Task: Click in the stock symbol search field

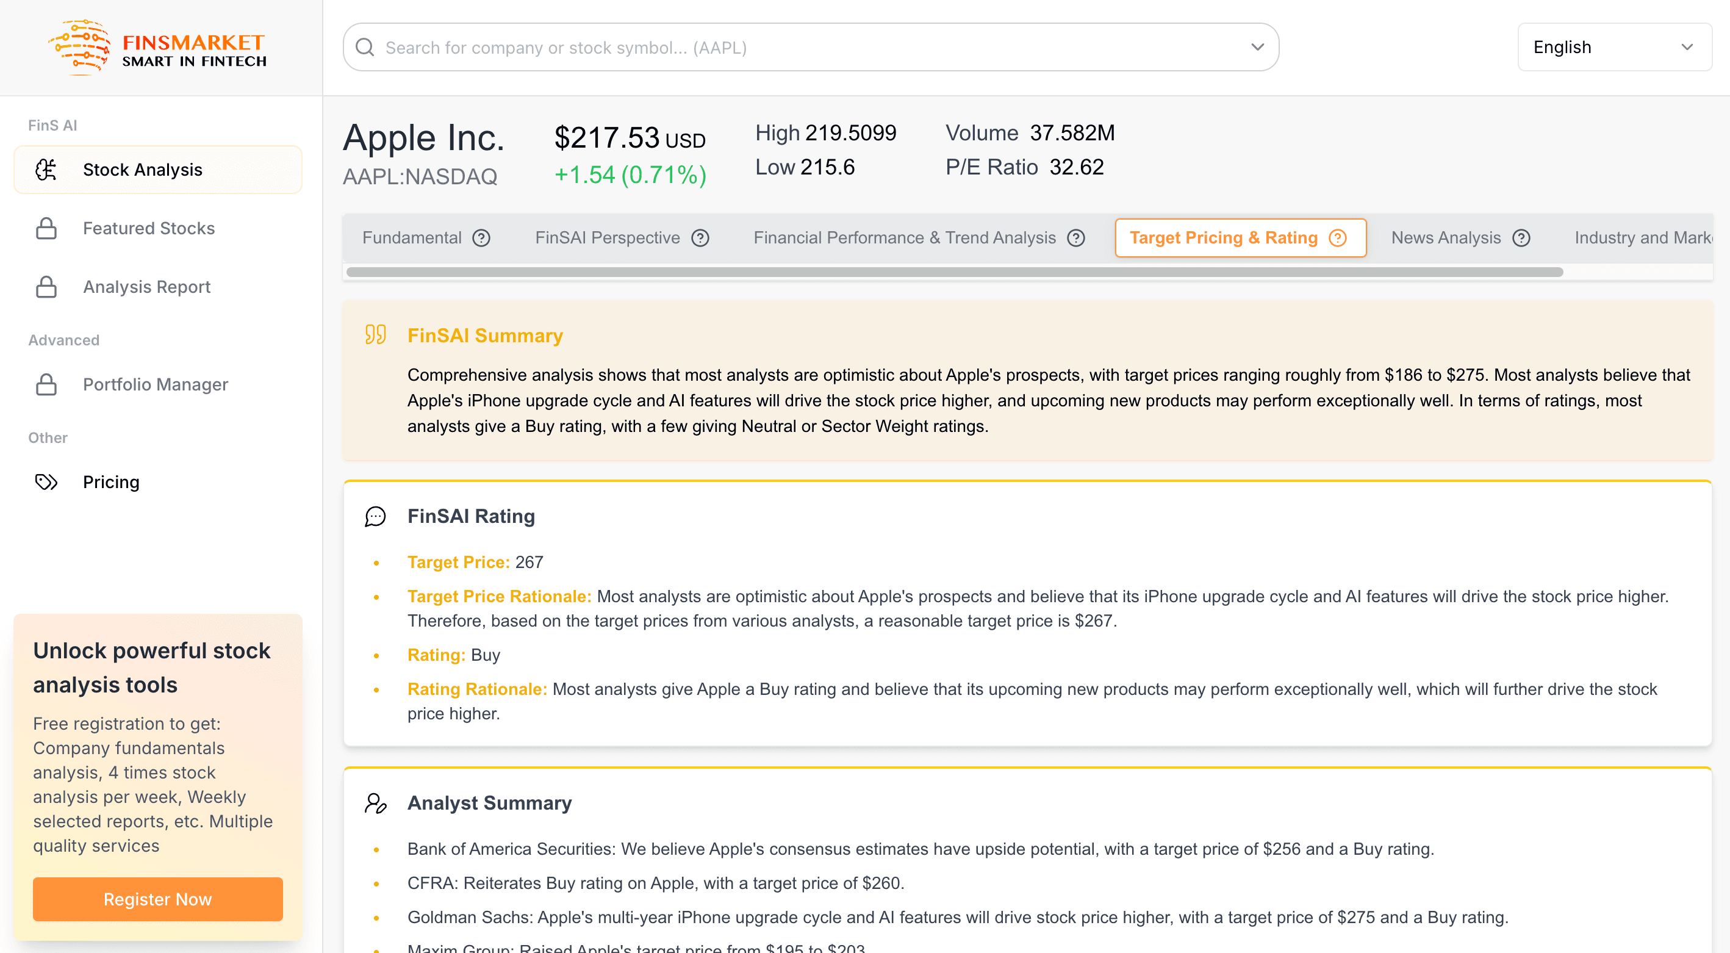Action: click(812, 48)
